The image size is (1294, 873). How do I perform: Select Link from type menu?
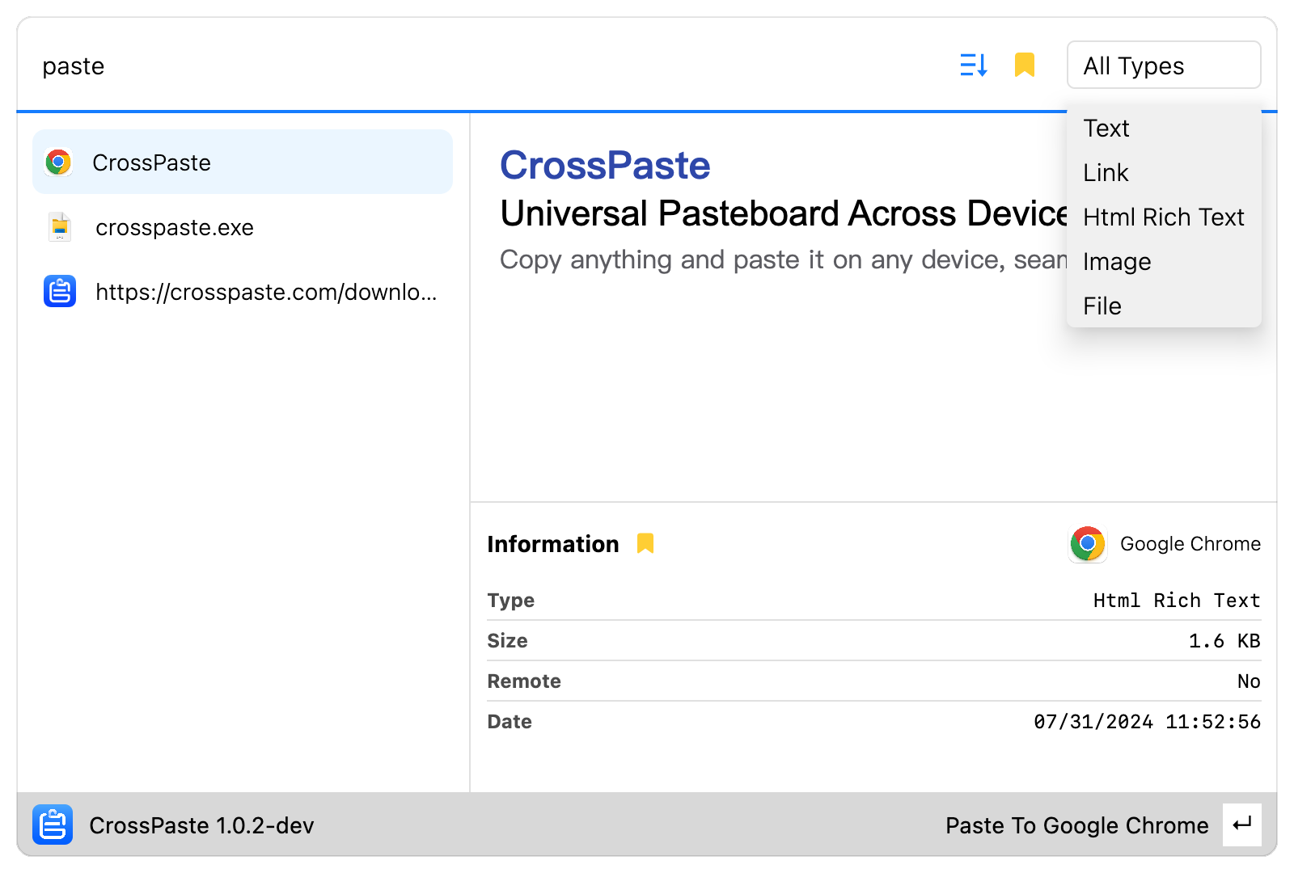pos(1164,172)
